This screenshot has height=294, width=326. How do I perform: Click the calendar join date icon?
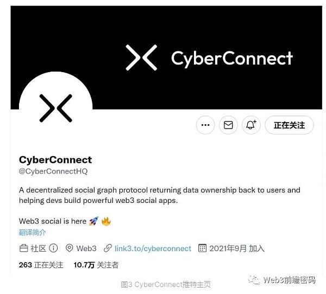(202, 248)
